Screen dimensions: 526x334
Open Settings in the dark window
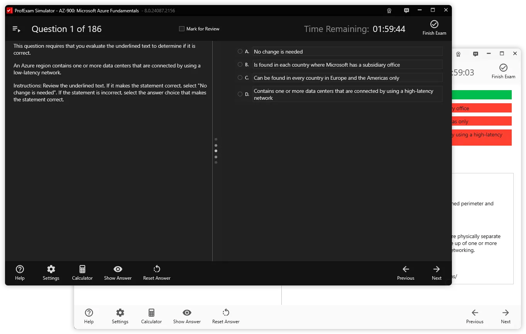[51, 273]
